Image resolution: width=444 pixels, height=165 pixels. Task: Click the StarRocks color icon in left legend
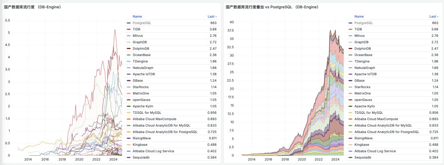point(129,87)
